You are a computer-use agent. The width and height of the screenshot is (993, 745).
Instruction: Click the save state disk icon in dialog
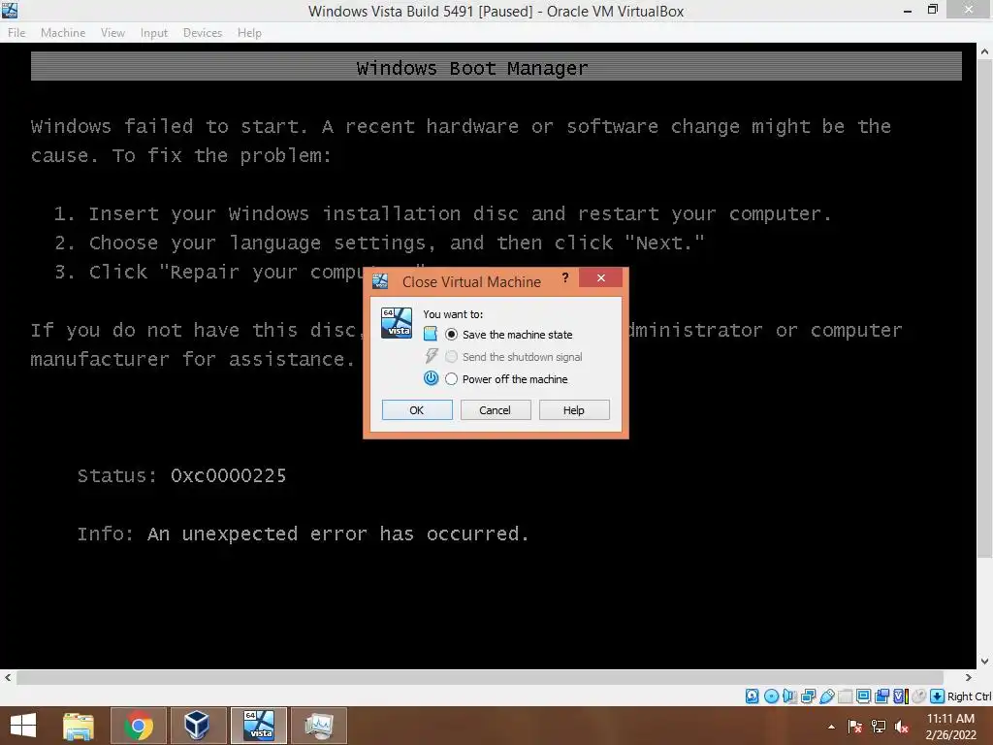[x=431, y=334]
